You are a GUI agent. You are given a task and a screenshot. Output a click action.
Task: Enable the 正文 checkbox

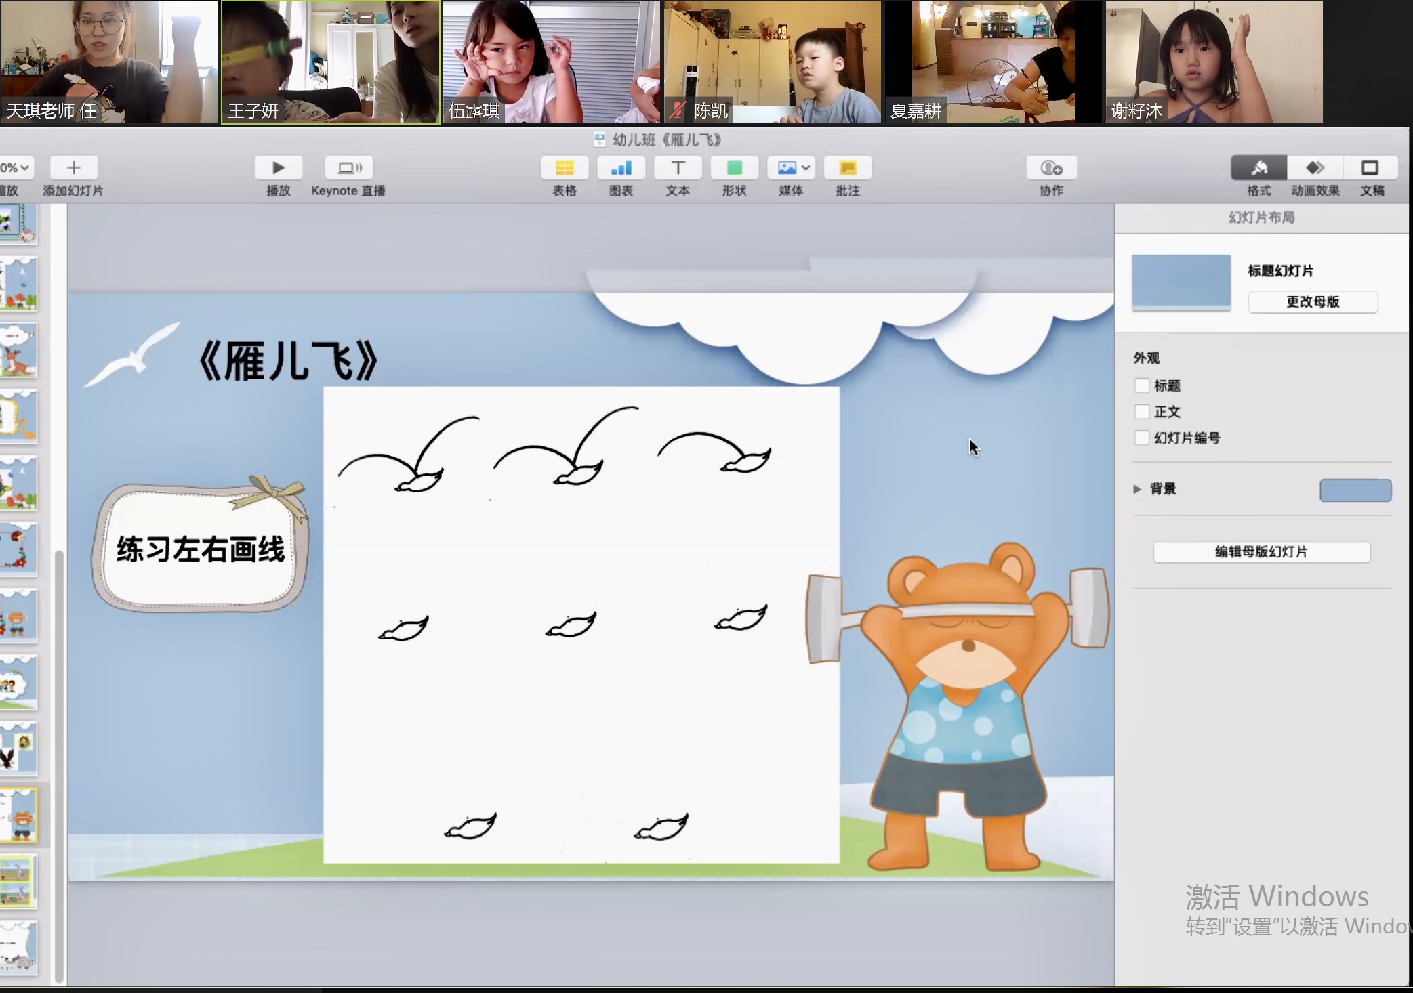pos(1142,411)
